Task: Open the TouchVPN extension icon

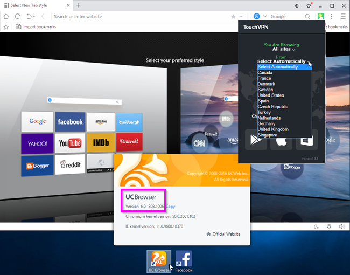Action: [x=321, y=16]
